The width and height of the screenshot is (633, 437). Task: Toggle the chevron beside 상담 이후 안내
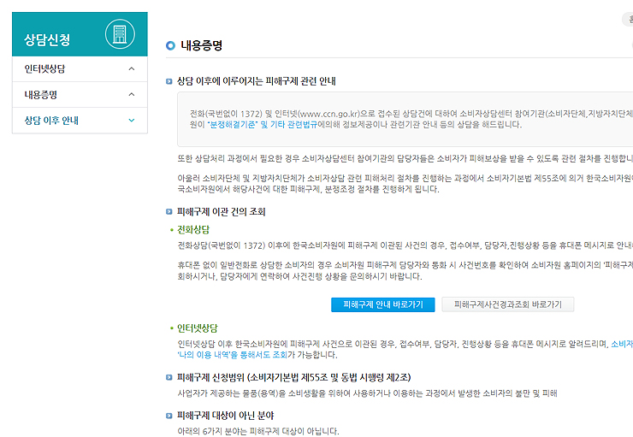[132, 121]
